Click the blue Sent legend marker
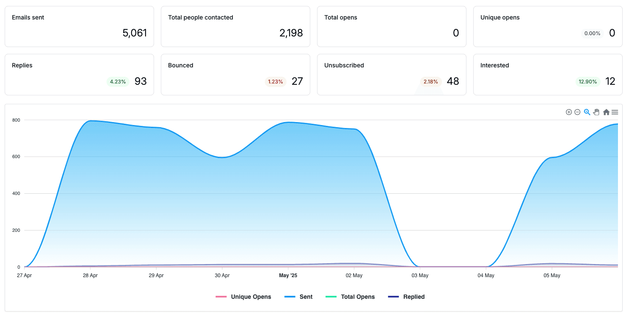The width and height of the screenshot is (629, 317). (290, 297)
